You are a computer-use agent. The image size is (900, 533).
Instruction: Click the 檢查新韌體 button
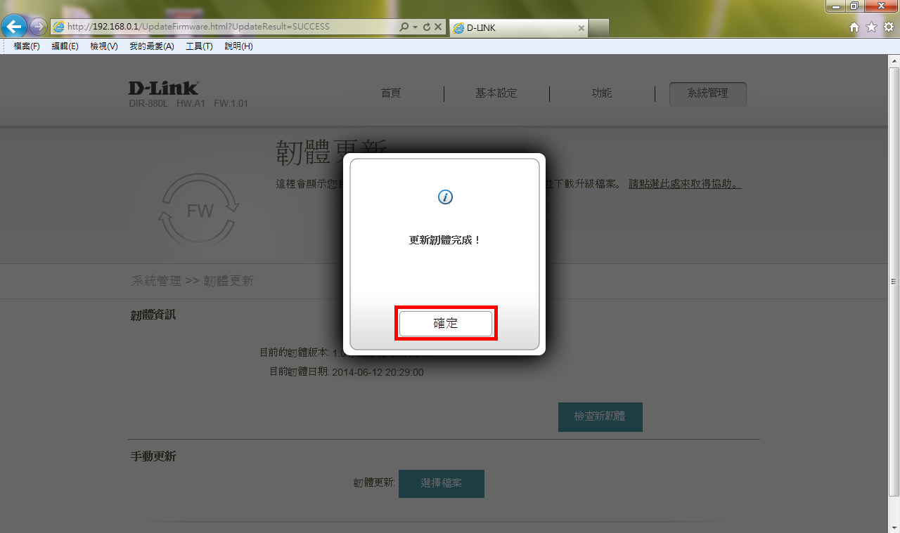tap(600, 416)
